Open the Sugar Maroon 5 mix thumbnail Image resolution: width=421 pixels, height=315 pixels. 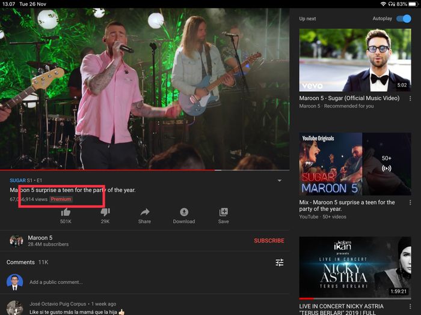point(355,164)
